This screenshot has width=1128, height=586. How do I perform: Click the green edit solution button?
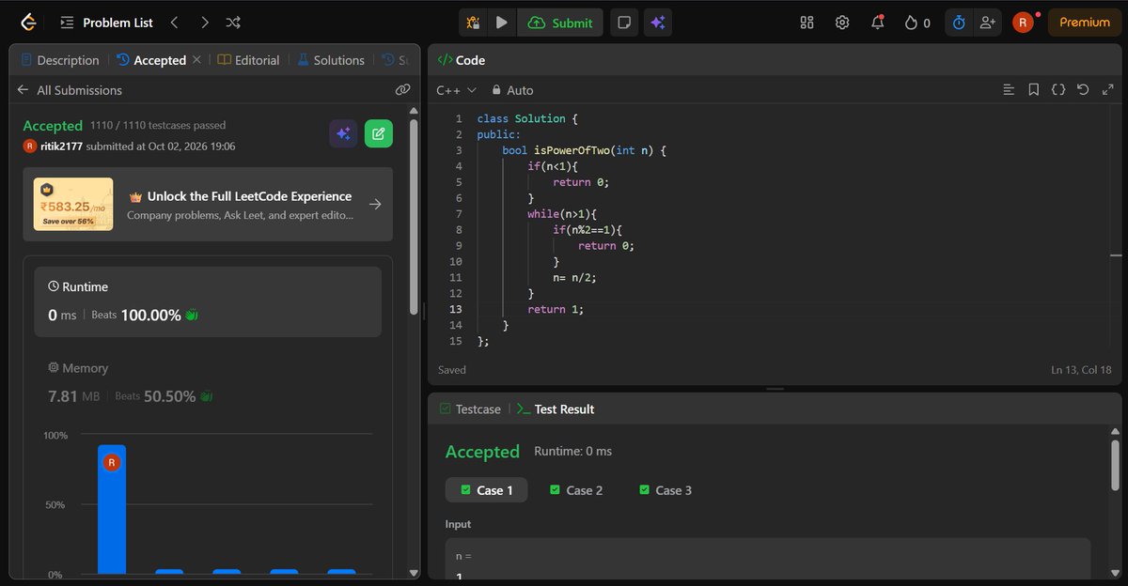click(x=379, y=133)
